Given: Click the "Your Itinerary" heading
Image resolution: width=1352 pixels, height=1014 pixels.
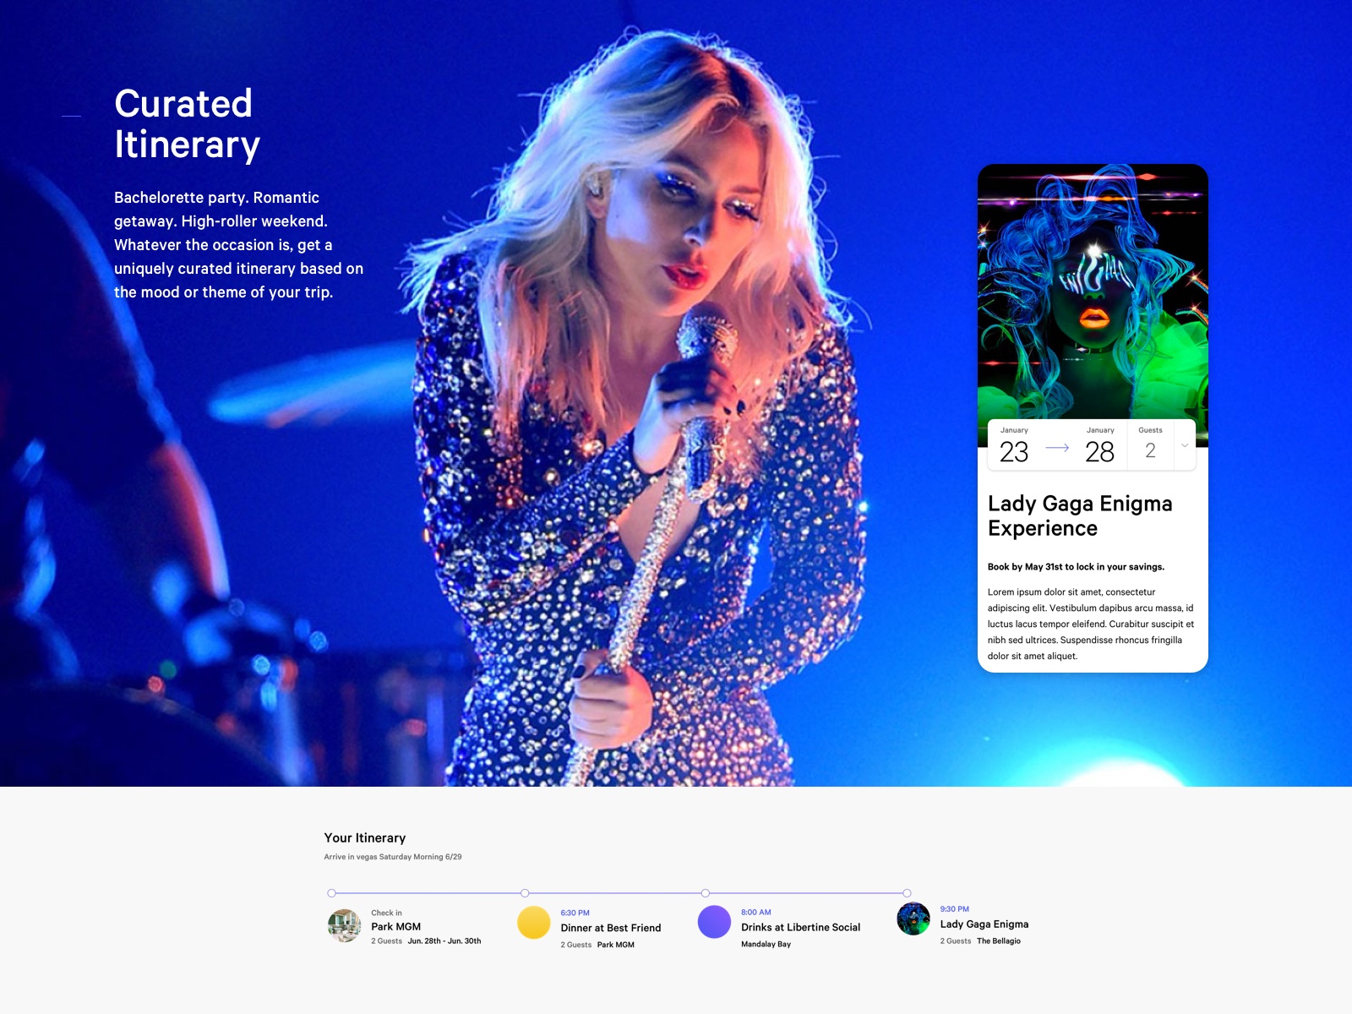Looking at the screenshot, I should click(365, 838).
